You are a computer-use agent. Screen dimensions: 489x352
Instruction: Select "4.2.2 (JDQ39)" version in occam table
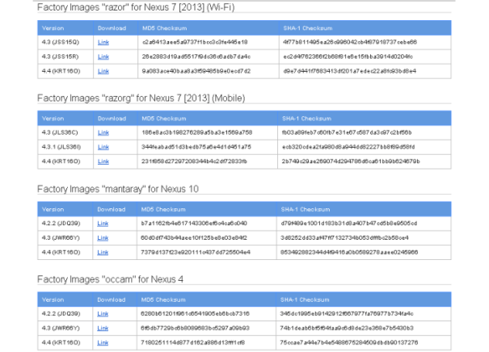tap(61, 314)
